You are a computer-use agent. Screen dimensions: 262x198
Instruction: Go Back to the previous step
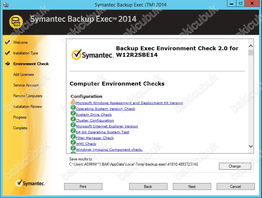point(148,187)
